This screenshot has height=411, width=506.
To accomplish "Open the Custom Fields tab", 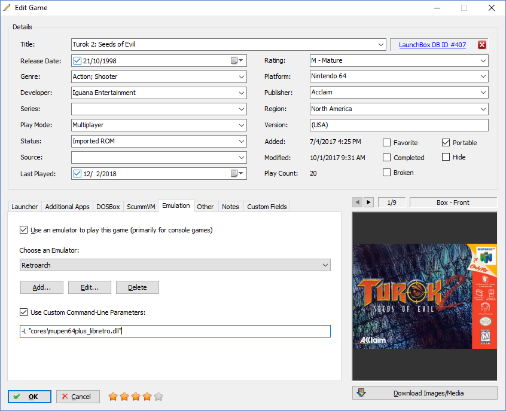I will pos(267,207).
